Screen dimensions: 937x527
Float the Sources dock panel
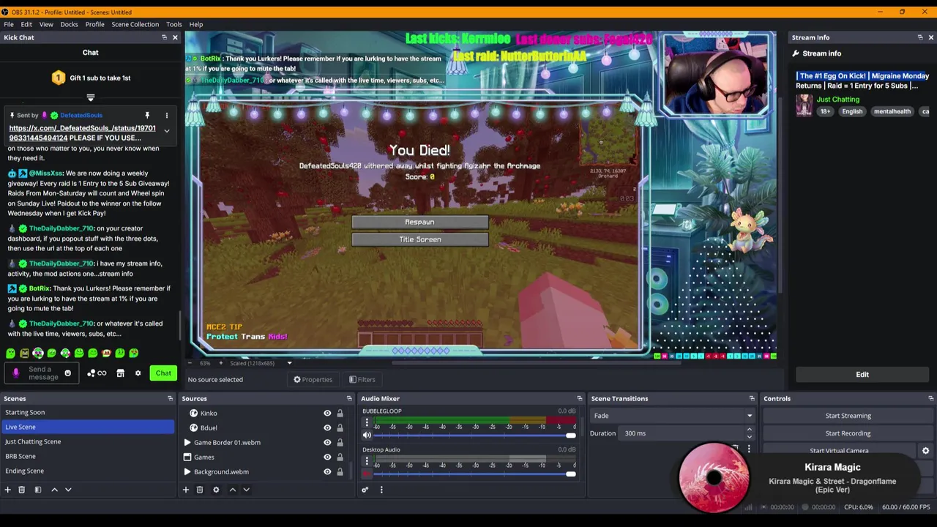(348, 399)
